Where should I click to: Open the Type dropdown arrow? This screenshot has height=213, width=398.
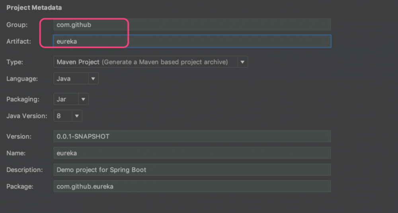pyautogui.click(x=242, y=62)
